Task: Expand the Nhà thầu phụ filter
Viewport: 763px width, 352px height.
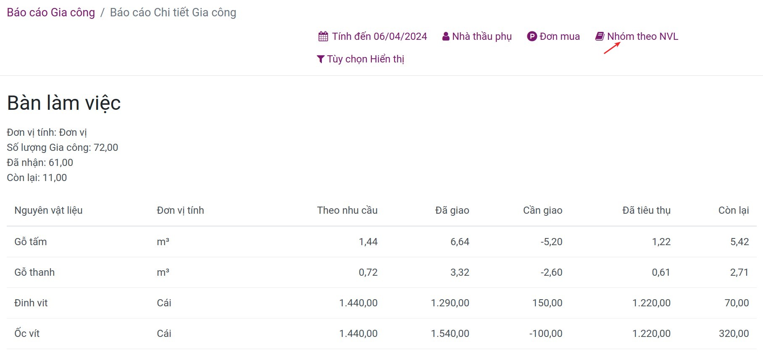Action: (481, 36)
